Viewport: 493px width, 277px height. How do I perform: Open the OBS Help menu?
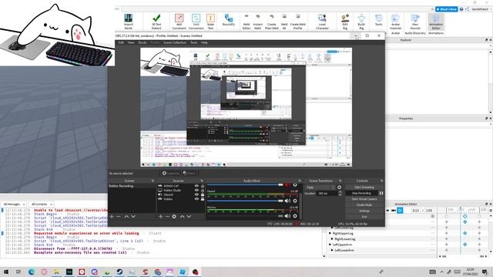pos(204,42)
